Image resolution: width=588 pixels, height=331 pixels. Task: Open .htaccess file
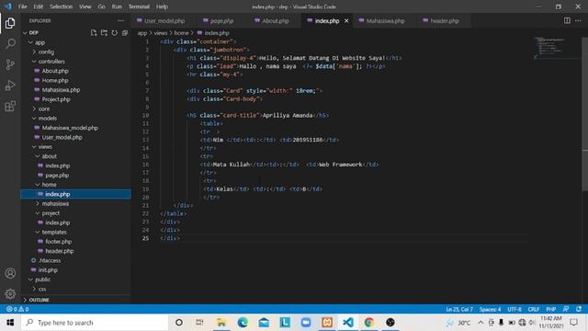click(x=50, y=260)
